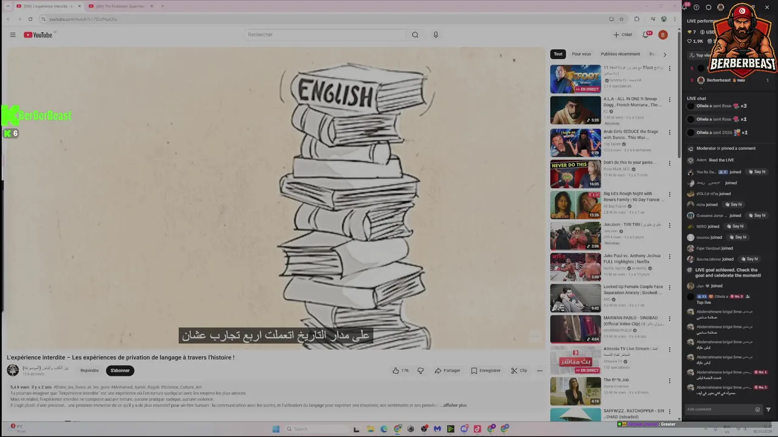Viewport: 778px width, 437px height.
Task: Open options for The B**b Job video
Action: click(670, 381)
